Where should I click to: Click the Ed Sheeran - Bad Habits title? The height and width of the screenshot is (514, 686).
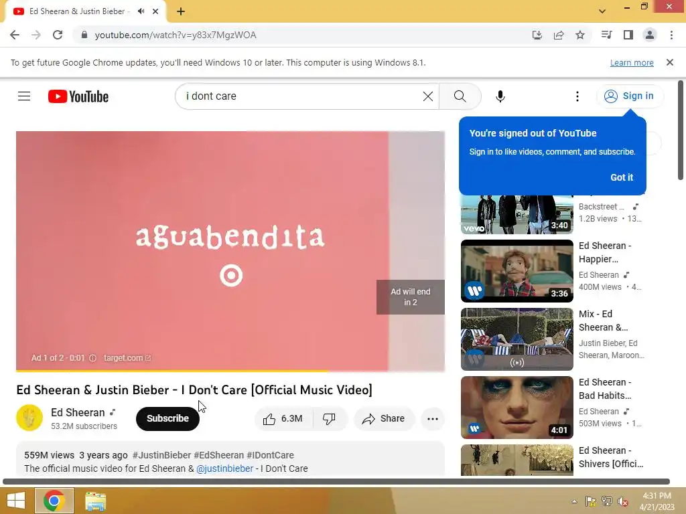605,389
